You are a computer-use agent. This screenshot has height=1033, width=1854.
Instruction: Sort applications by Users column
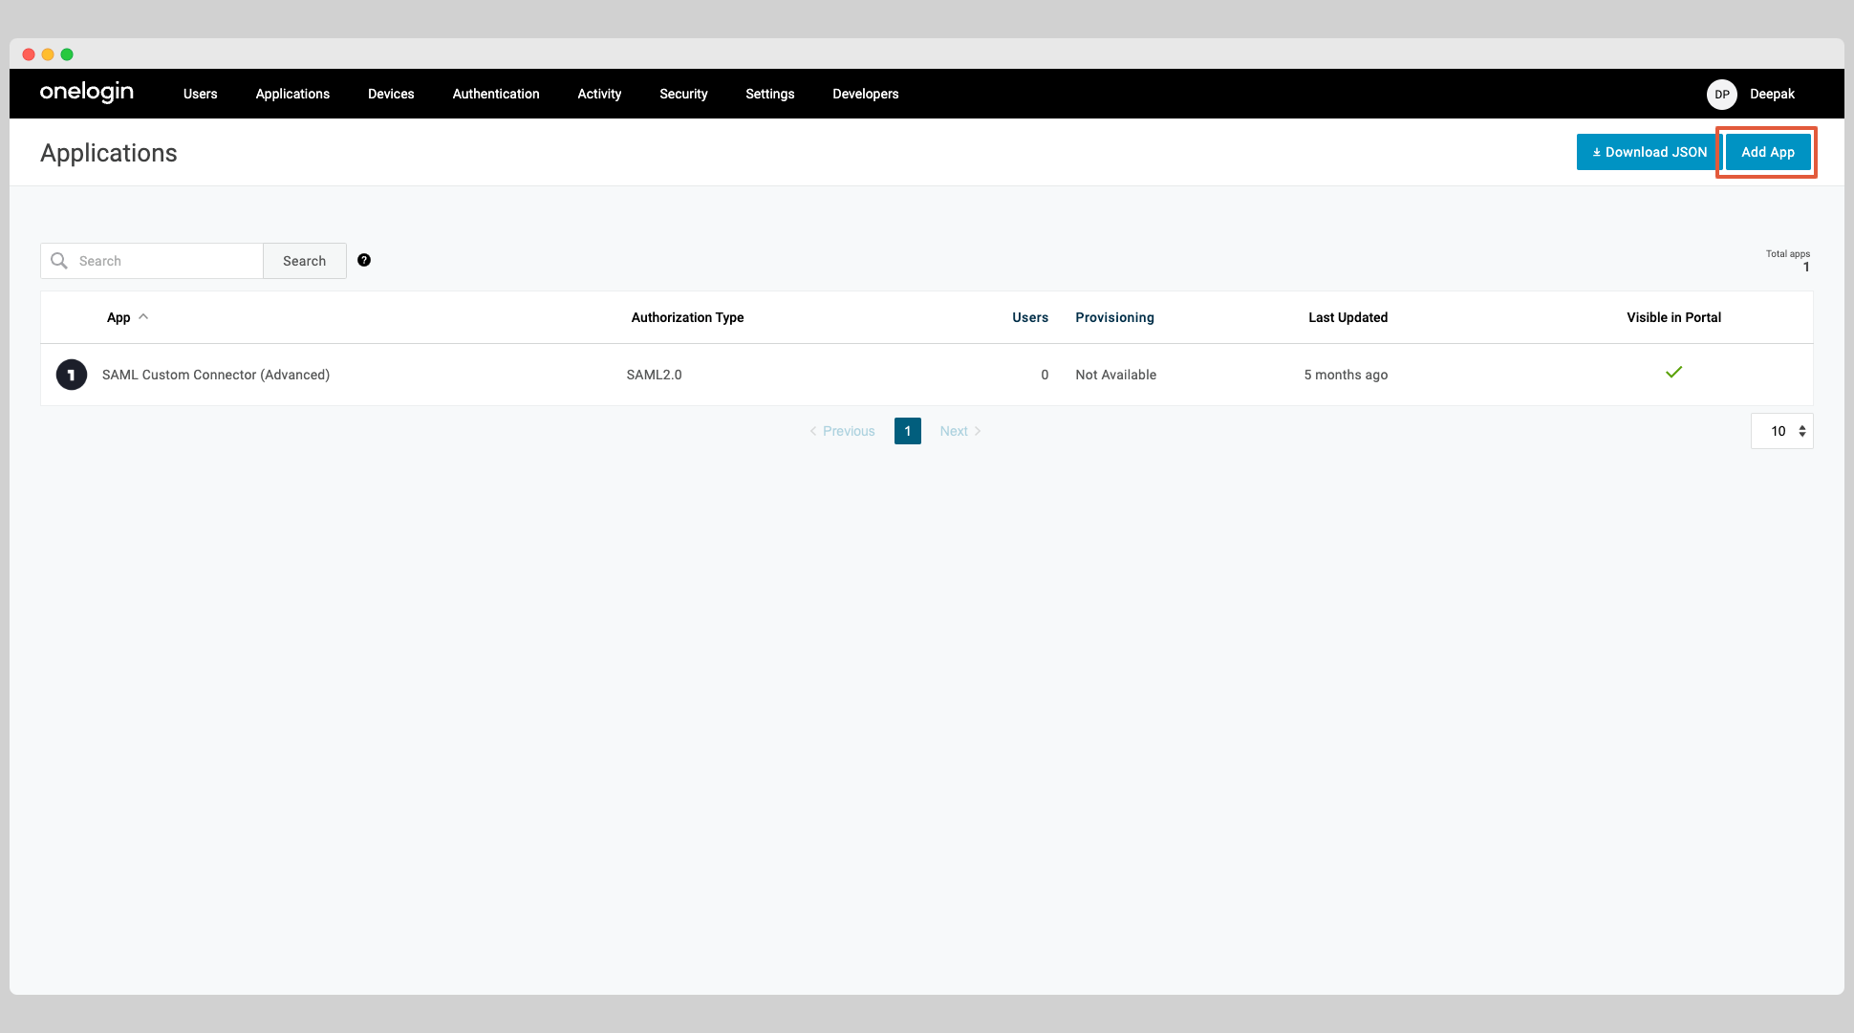[x=1029, y=316]
